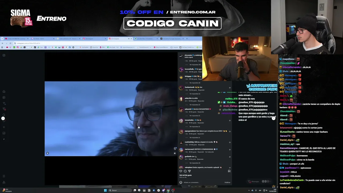
Task: Reply to pelao.khe's comment
Action: pos(201,101)
